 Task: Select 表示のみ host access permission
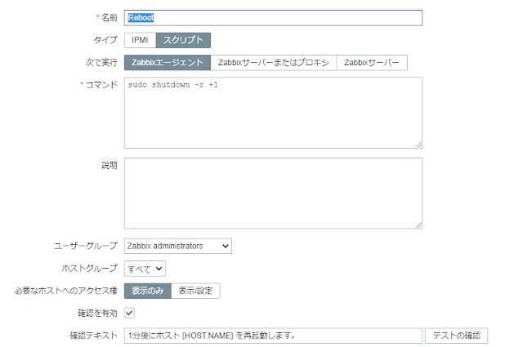pyautogui.click(x=148, y=291)
